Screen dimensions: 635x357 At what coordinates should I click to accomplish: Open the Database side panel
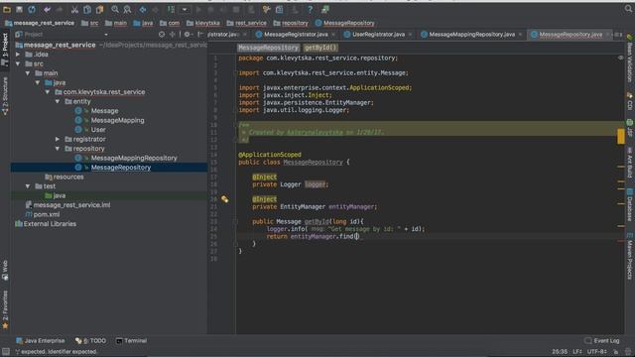pyautogui.click(x=630, y=205)
